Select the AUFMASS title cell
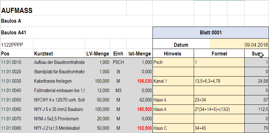 pos(17,11)
